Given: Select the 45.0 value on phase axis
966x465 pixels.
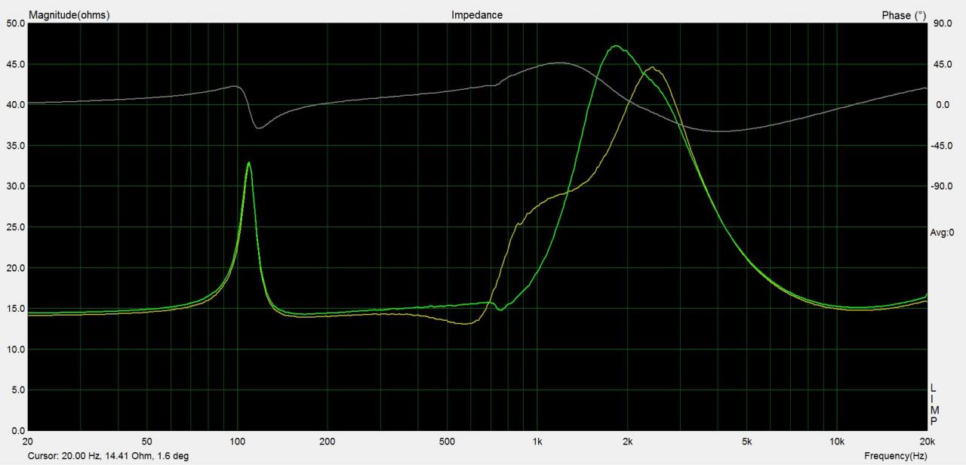Looking at the screenshot, I should pos(943,64).
